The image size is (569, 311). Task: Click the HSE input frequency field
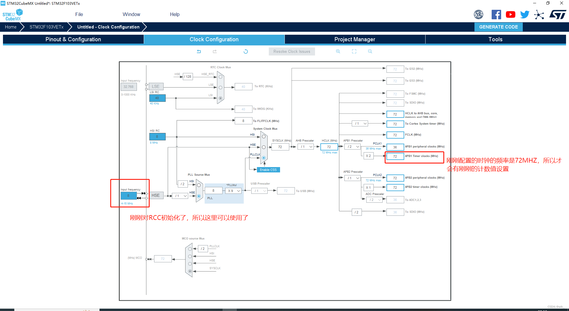129,196
